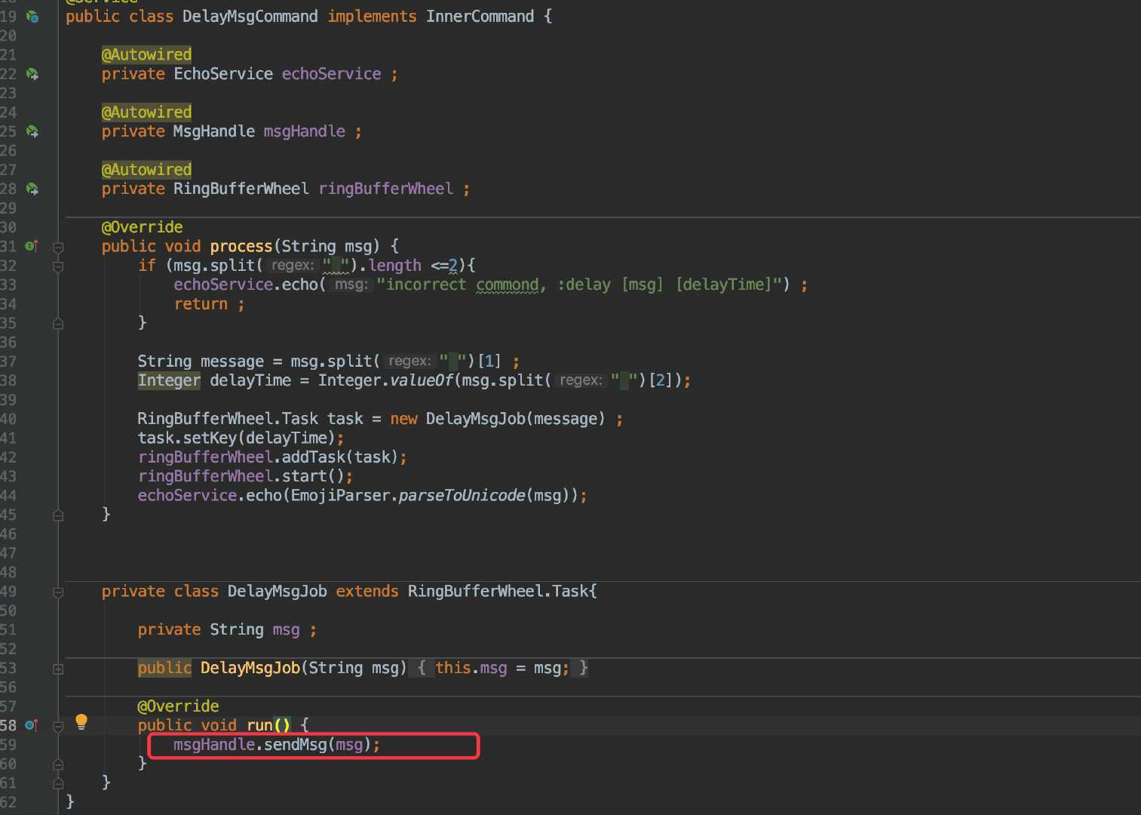The width and height of the screenshot is (1141, 815).
Task: Click the override gutter icon for run method
Action: pos(32,725)
